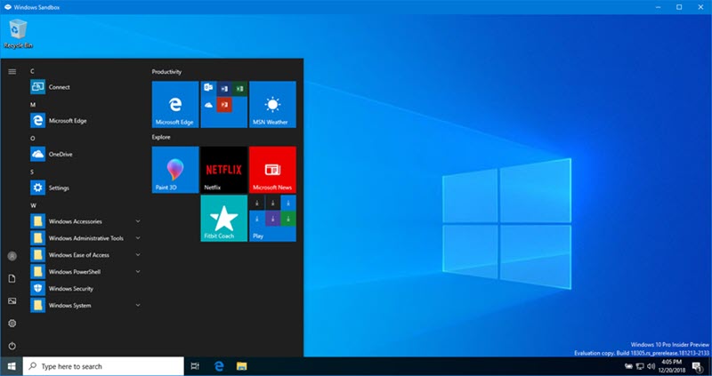
Task: Open the Fitbit Coach tile
Action: 224,218
